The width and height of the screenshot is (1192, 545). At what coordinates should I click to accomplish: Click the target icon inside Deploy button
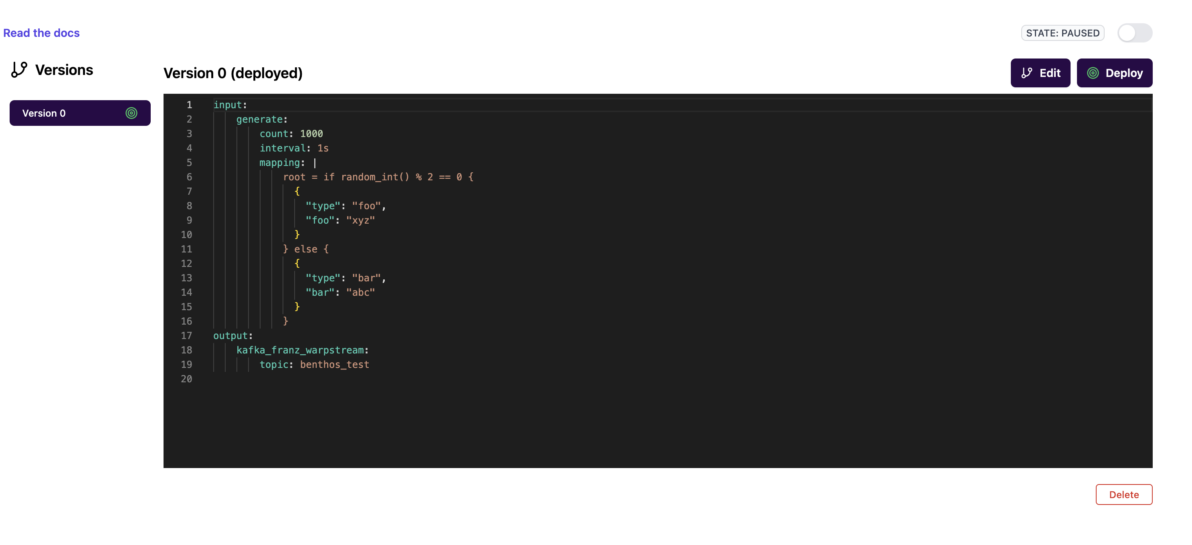tap(1093, 73)
